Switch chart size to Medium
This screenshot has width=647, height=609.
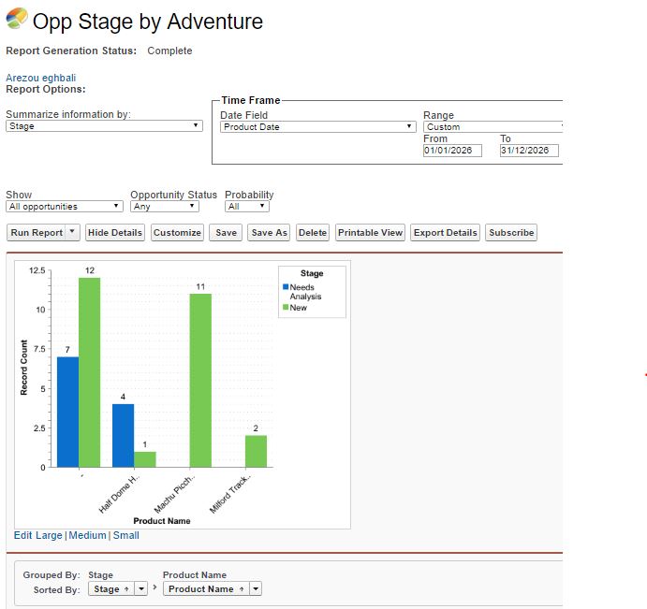pyautogui.click(x=87, y=535)
